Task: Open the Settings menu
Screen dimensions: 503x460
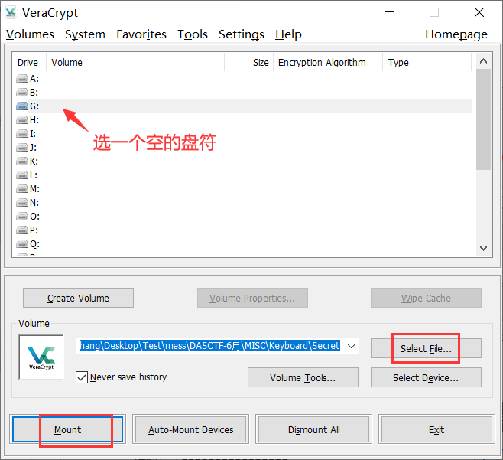Action: pos(242,34)
